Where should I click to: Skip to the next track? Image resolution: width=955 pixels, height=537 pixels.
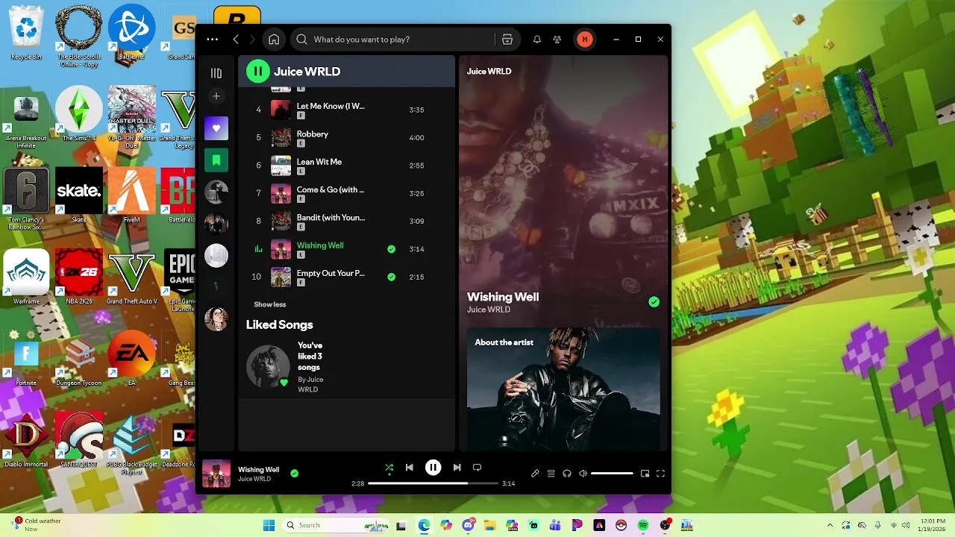coord(457,468)
